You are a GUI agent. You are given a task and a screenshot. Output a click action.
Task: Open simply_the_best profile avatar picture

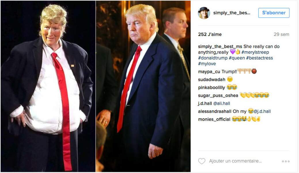(x=204, y=13)
